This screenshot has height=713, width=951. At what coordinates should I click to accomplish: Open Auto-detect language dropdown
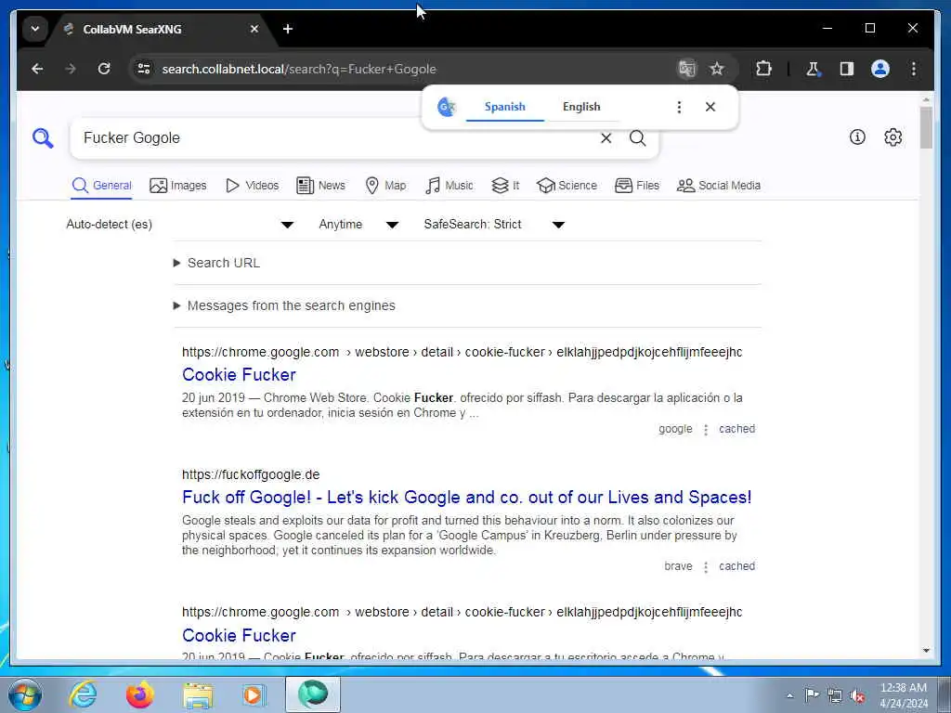[x=180, y=225]
